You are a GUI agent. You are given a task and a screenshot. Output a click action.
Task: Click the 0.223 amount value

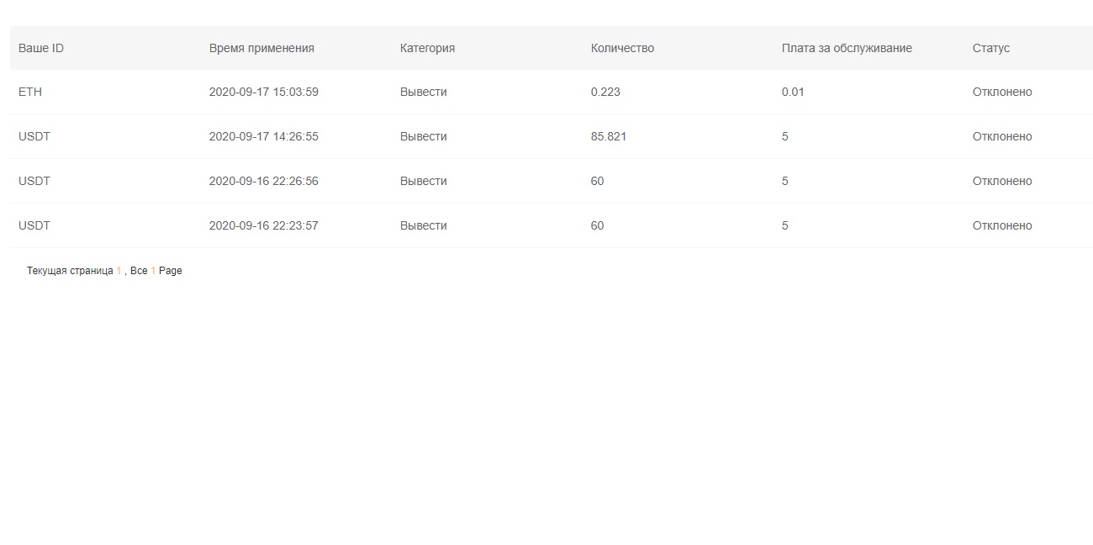pos(605,92)
